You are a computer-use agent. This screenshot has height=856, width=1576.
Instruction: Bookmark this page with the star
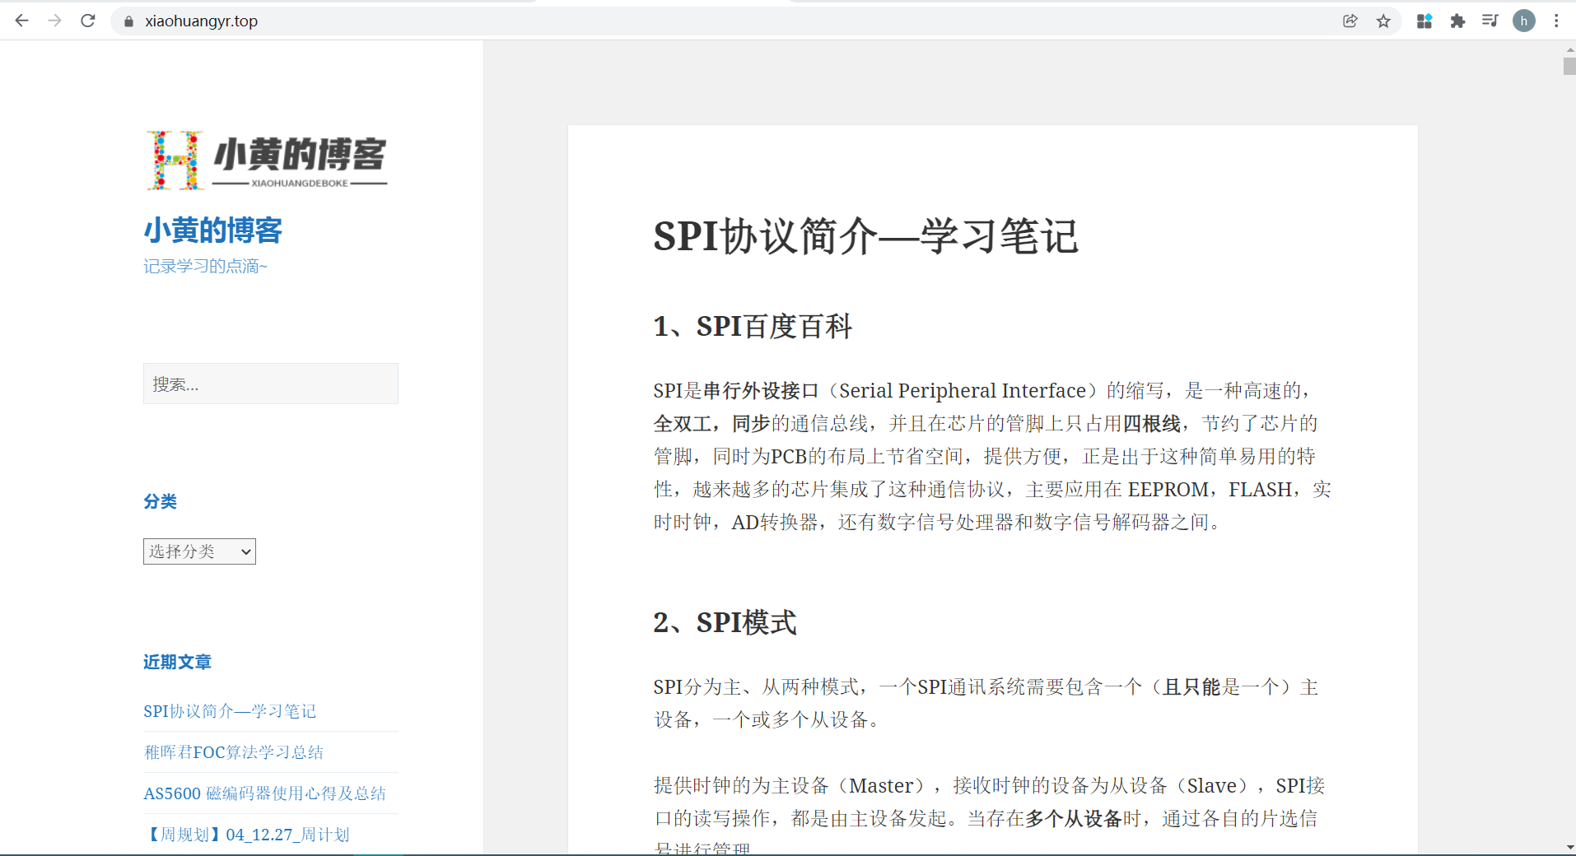[1383, 21]
